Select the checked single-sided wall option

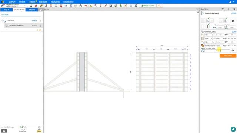pyautogui.click(x=208, y=27)
